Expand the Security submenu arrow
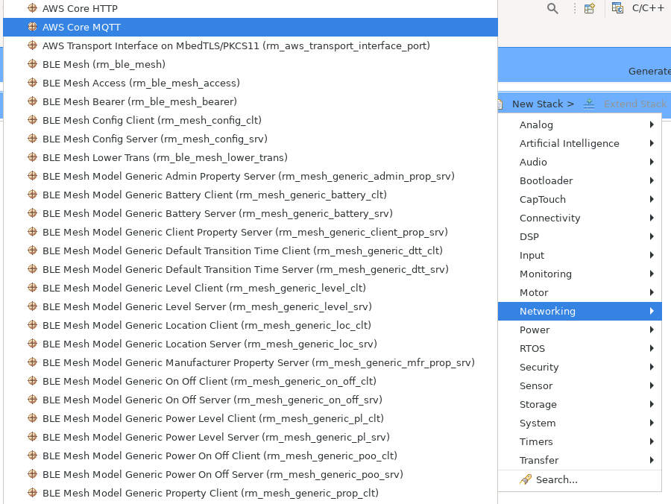The height and width of the screenshot is (504, 671). tap(652, 367)
